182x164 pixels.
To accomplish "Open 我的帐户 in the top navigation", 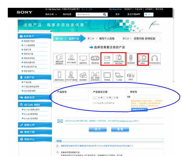I will [128, 9].
